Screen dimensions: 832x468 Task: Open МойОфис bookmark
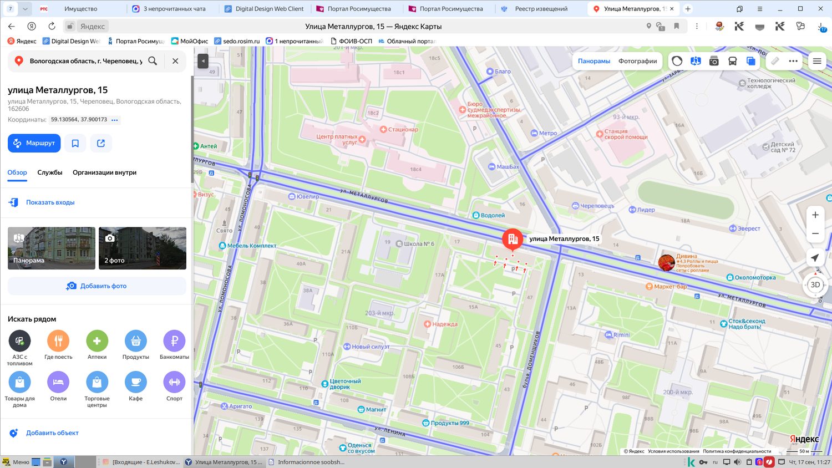point(190,41)
